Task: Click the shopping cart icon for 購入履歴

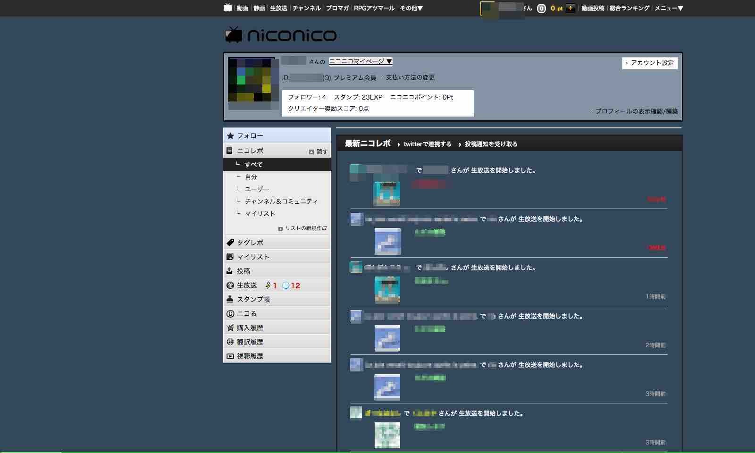Action: 230,327
